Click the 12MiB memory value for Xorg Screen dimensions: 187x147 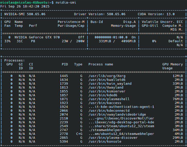point(178,76)
